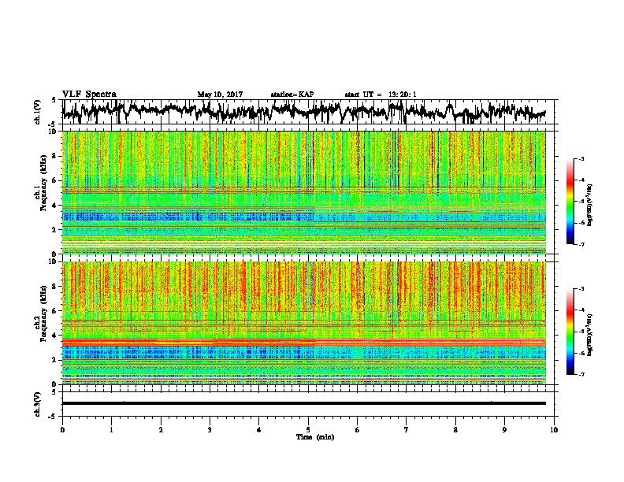Click tick "9" on the Time axis
The image size is (624, 482).
click(x=504, y=430)
